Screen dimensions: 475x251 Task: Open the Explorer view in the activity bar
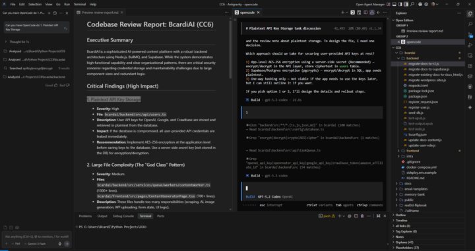470,14
